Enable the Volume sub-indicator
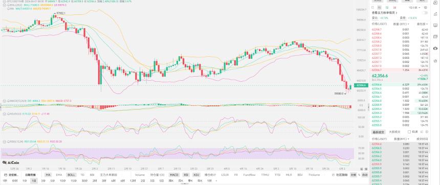 click(x=140, y=175)
